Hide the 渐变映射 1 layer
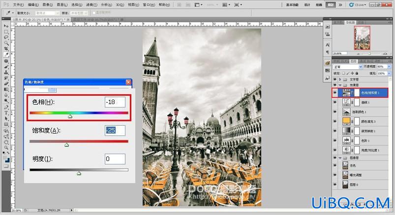The image size is (395, 215). (335, 131)
